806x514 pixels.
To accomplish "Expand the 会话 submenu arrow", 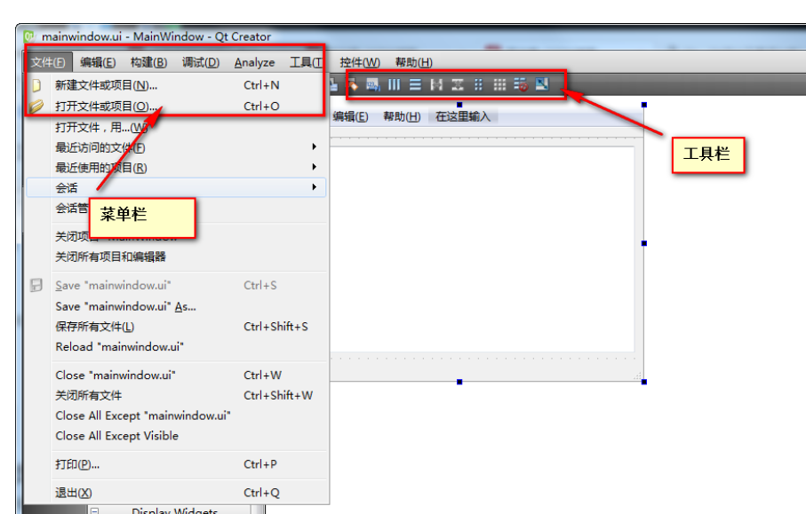I will coord(314,187).
